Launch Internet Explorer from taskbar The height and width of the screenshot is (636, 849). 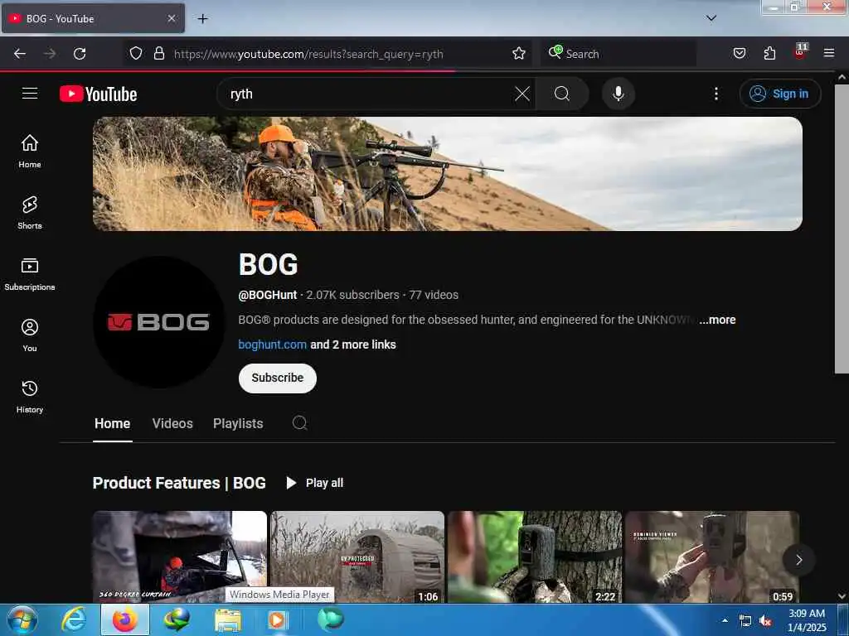[74, 619]
